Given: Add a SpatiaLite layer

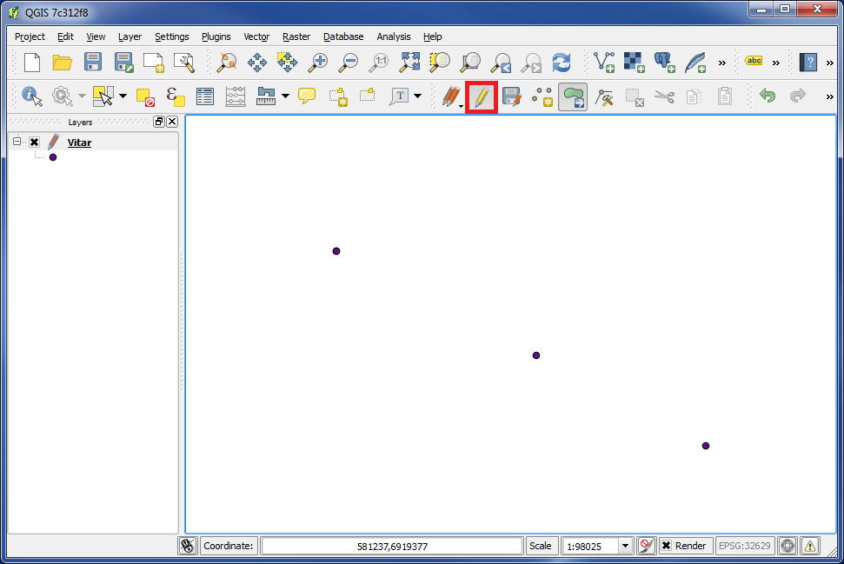Looking at the screenshot, I should click(x=695, y=63).
